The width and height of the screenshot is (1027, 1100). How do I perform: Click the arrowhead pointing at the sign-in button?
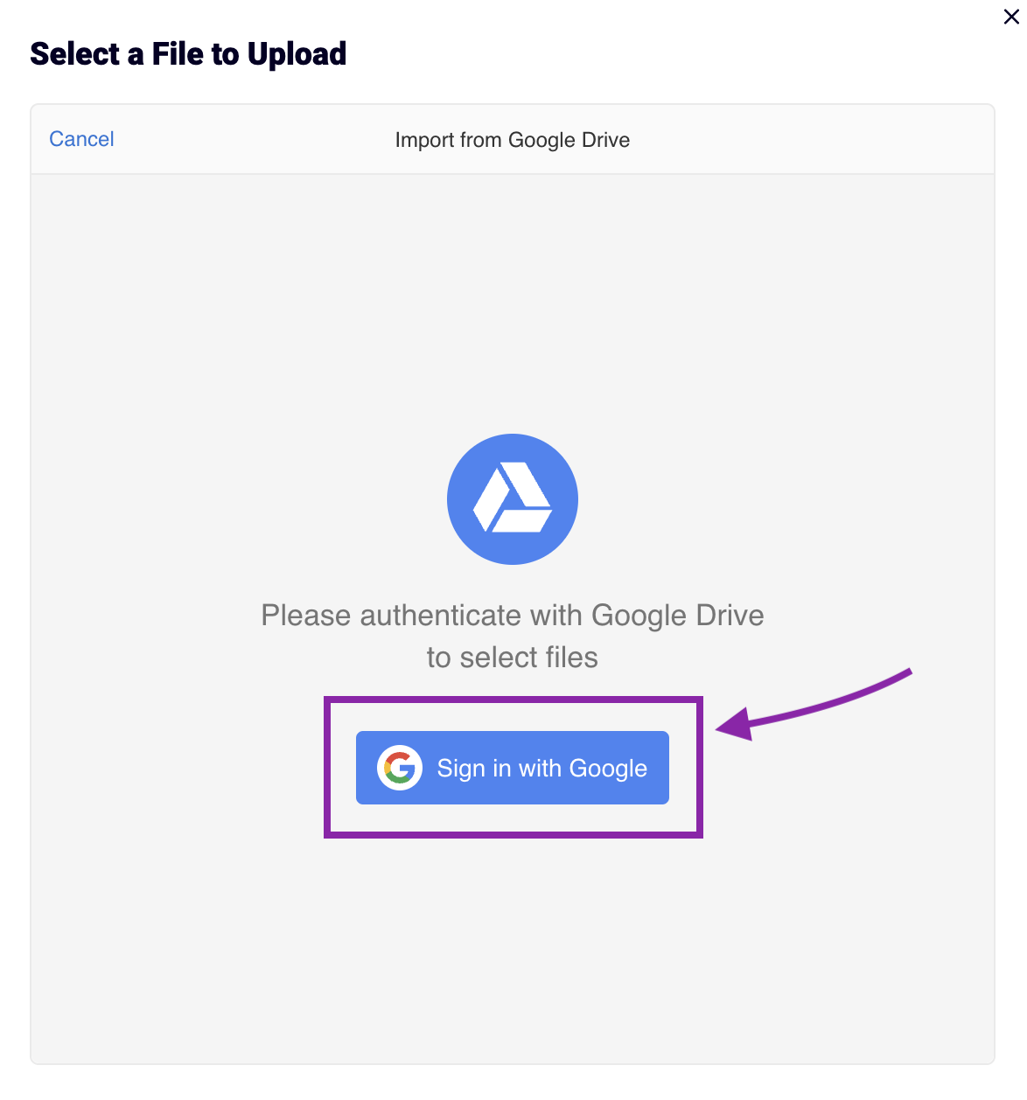[735, 728]
